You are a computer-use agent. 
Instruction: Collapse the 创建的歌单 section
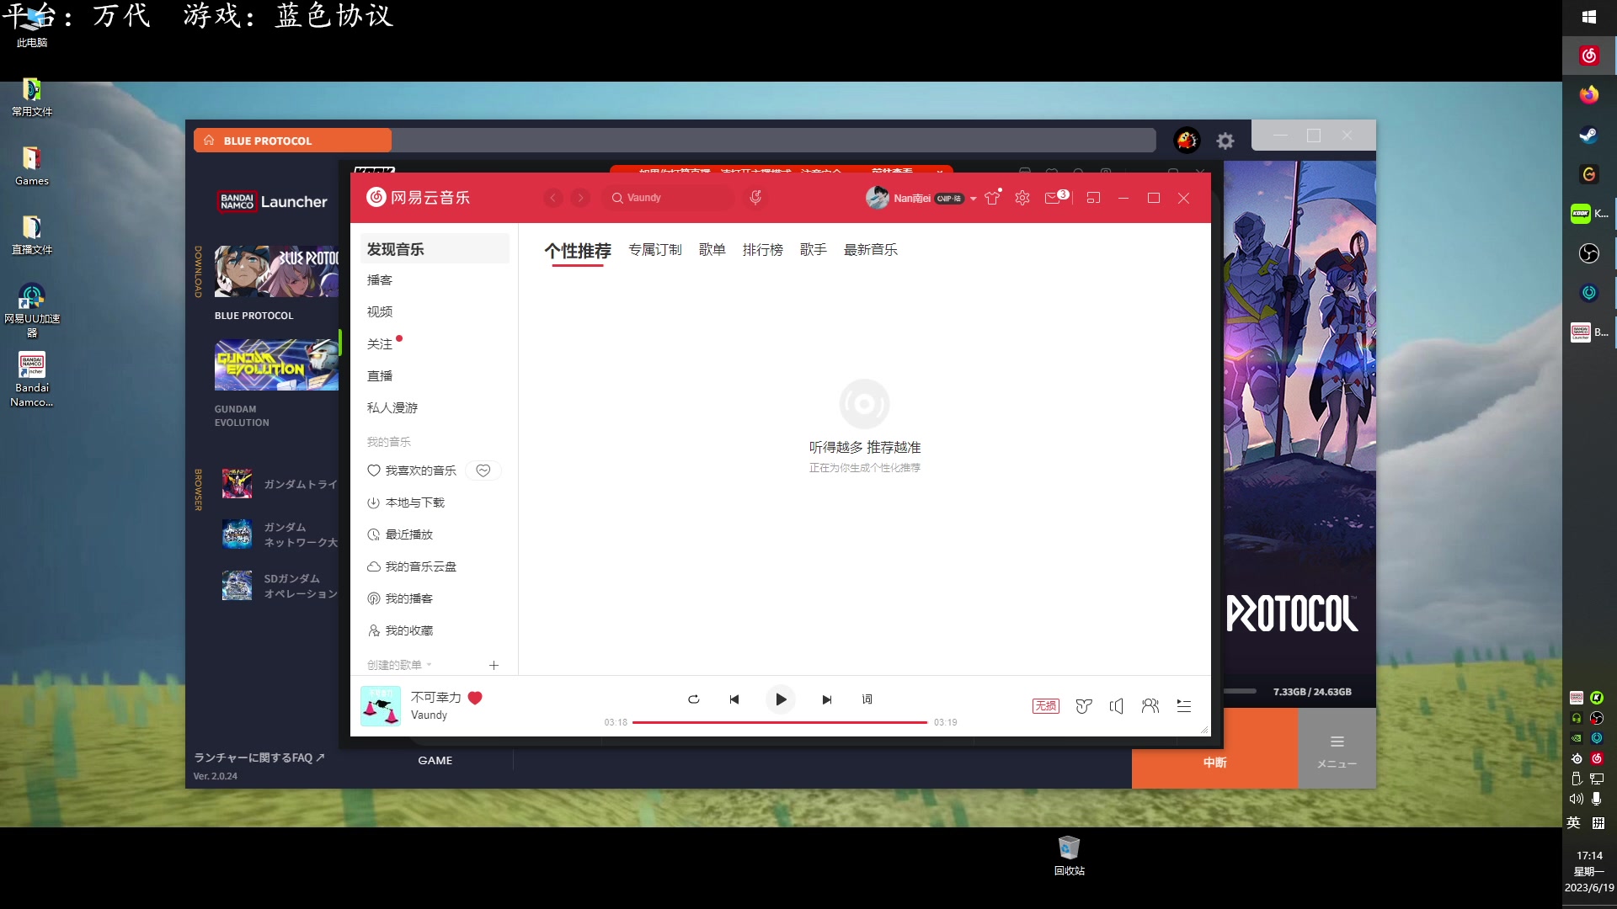(400, 665)
